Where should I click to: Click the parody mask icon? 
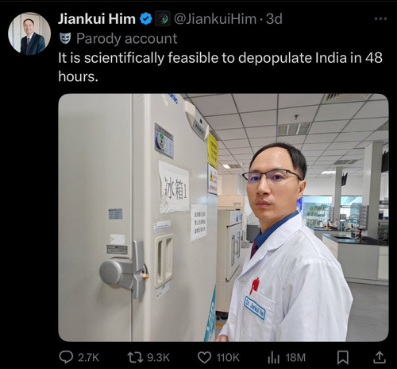coord(65,38)
